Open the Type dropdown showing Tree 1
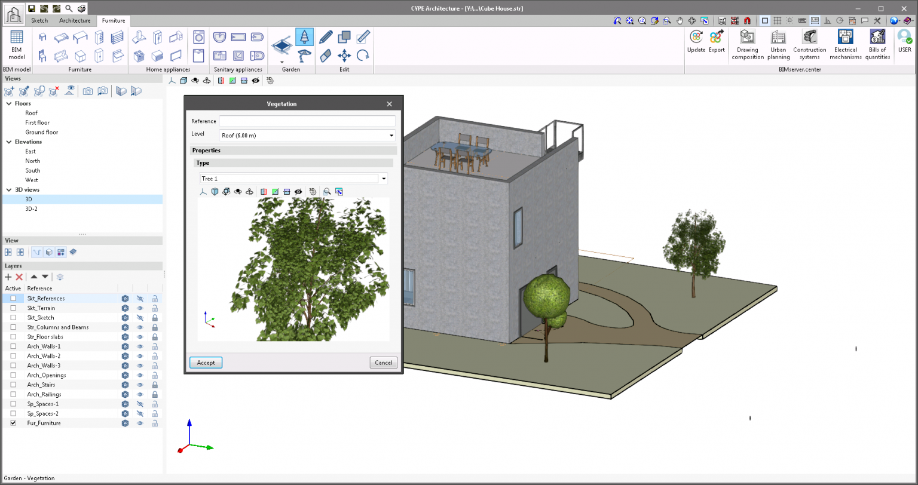 tap(384, 178)
